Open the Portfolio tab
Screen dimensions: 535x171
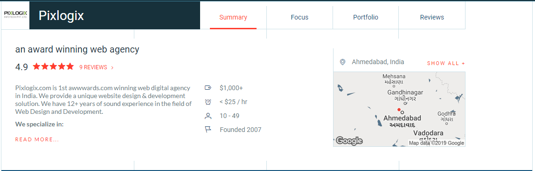coord(365,17)
